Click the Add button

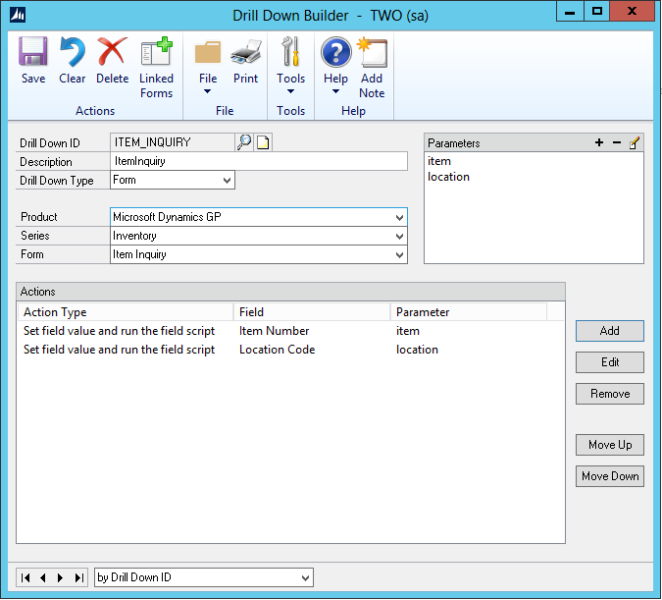tap(610, 331)
